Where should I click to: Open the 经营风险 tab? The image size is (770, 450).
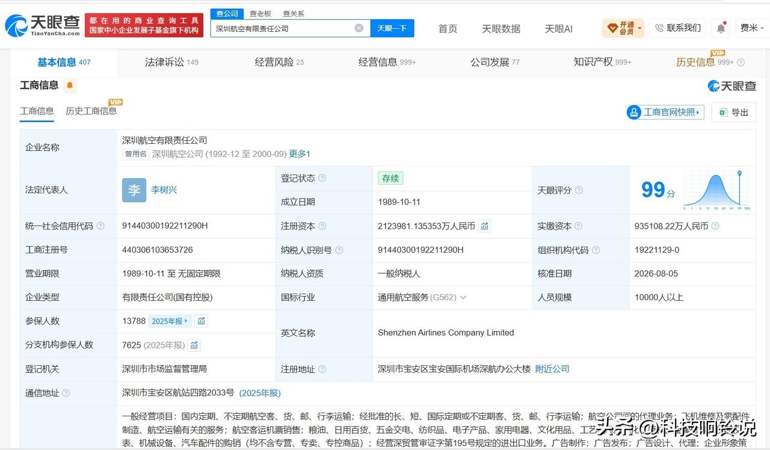coord(280,62)
